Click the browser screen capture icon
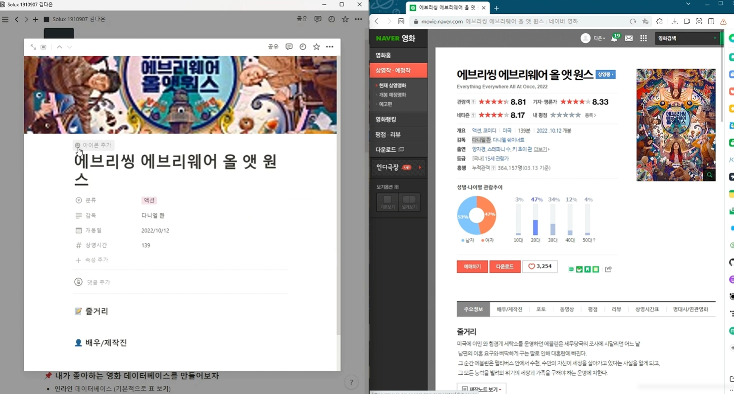 pyautogui.click(x=699, y=22)
